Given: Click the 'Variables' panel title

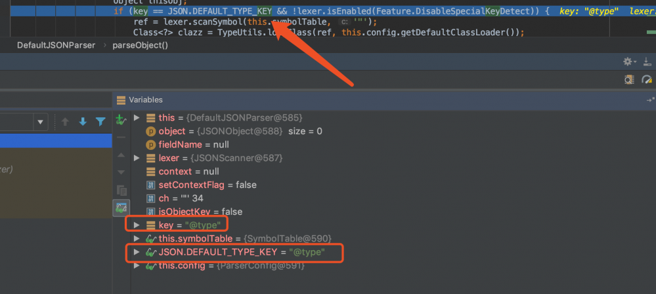Looking at the screenshot, I should click(146, 100).
